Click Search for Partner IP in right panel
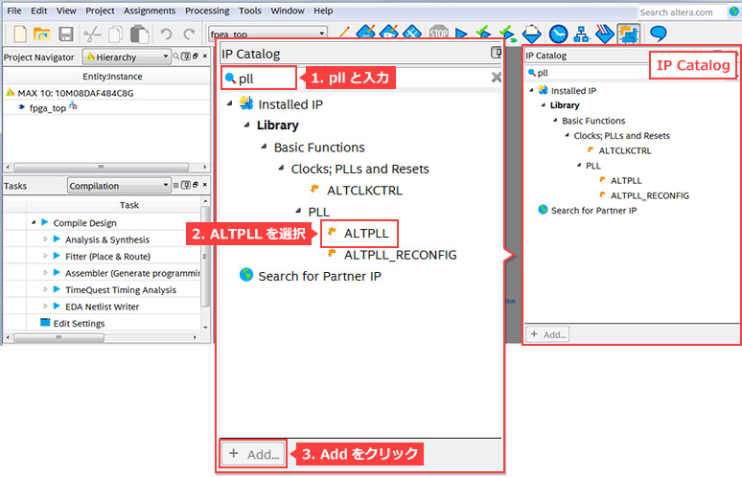 [593, 210]
